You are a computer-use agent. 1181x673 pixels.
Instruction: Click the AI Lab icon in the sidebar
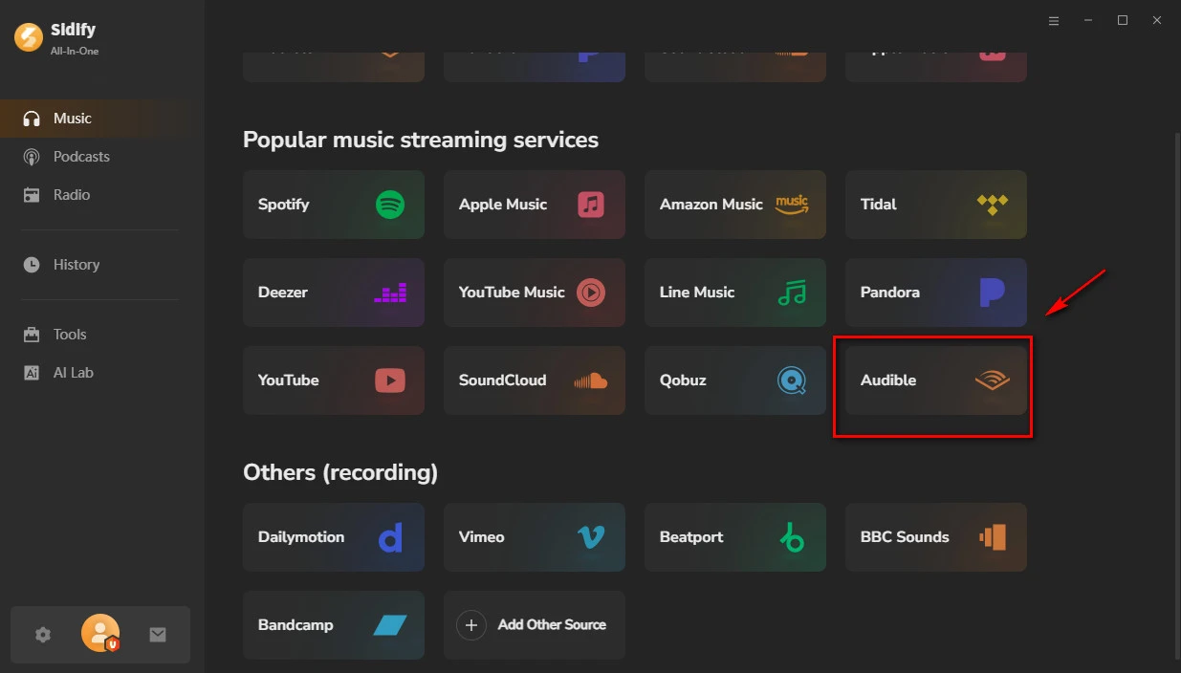32,373
